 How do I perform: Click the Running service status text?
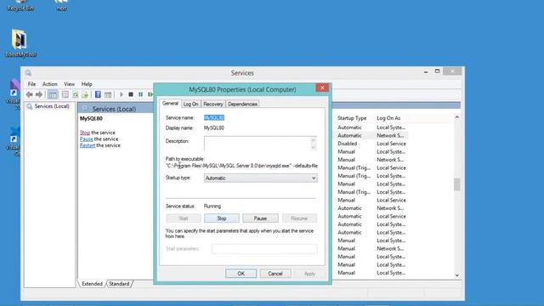coord(212,206)
